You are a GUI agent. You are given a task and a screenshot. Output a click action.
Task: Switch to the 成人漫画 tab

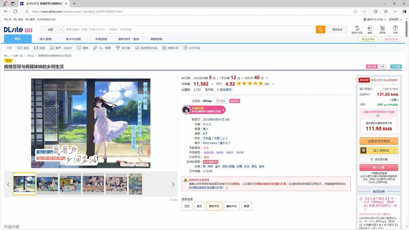click(x=46, y=39)
